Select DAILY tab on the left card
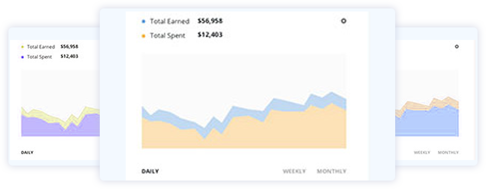Image resolution: width=486 pixels, height=189 pixels. click(x=27, y=153)
